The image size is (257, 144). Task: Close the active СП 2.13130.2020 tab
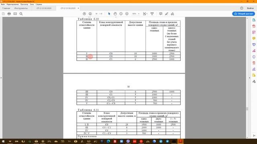tap(78, 8)
